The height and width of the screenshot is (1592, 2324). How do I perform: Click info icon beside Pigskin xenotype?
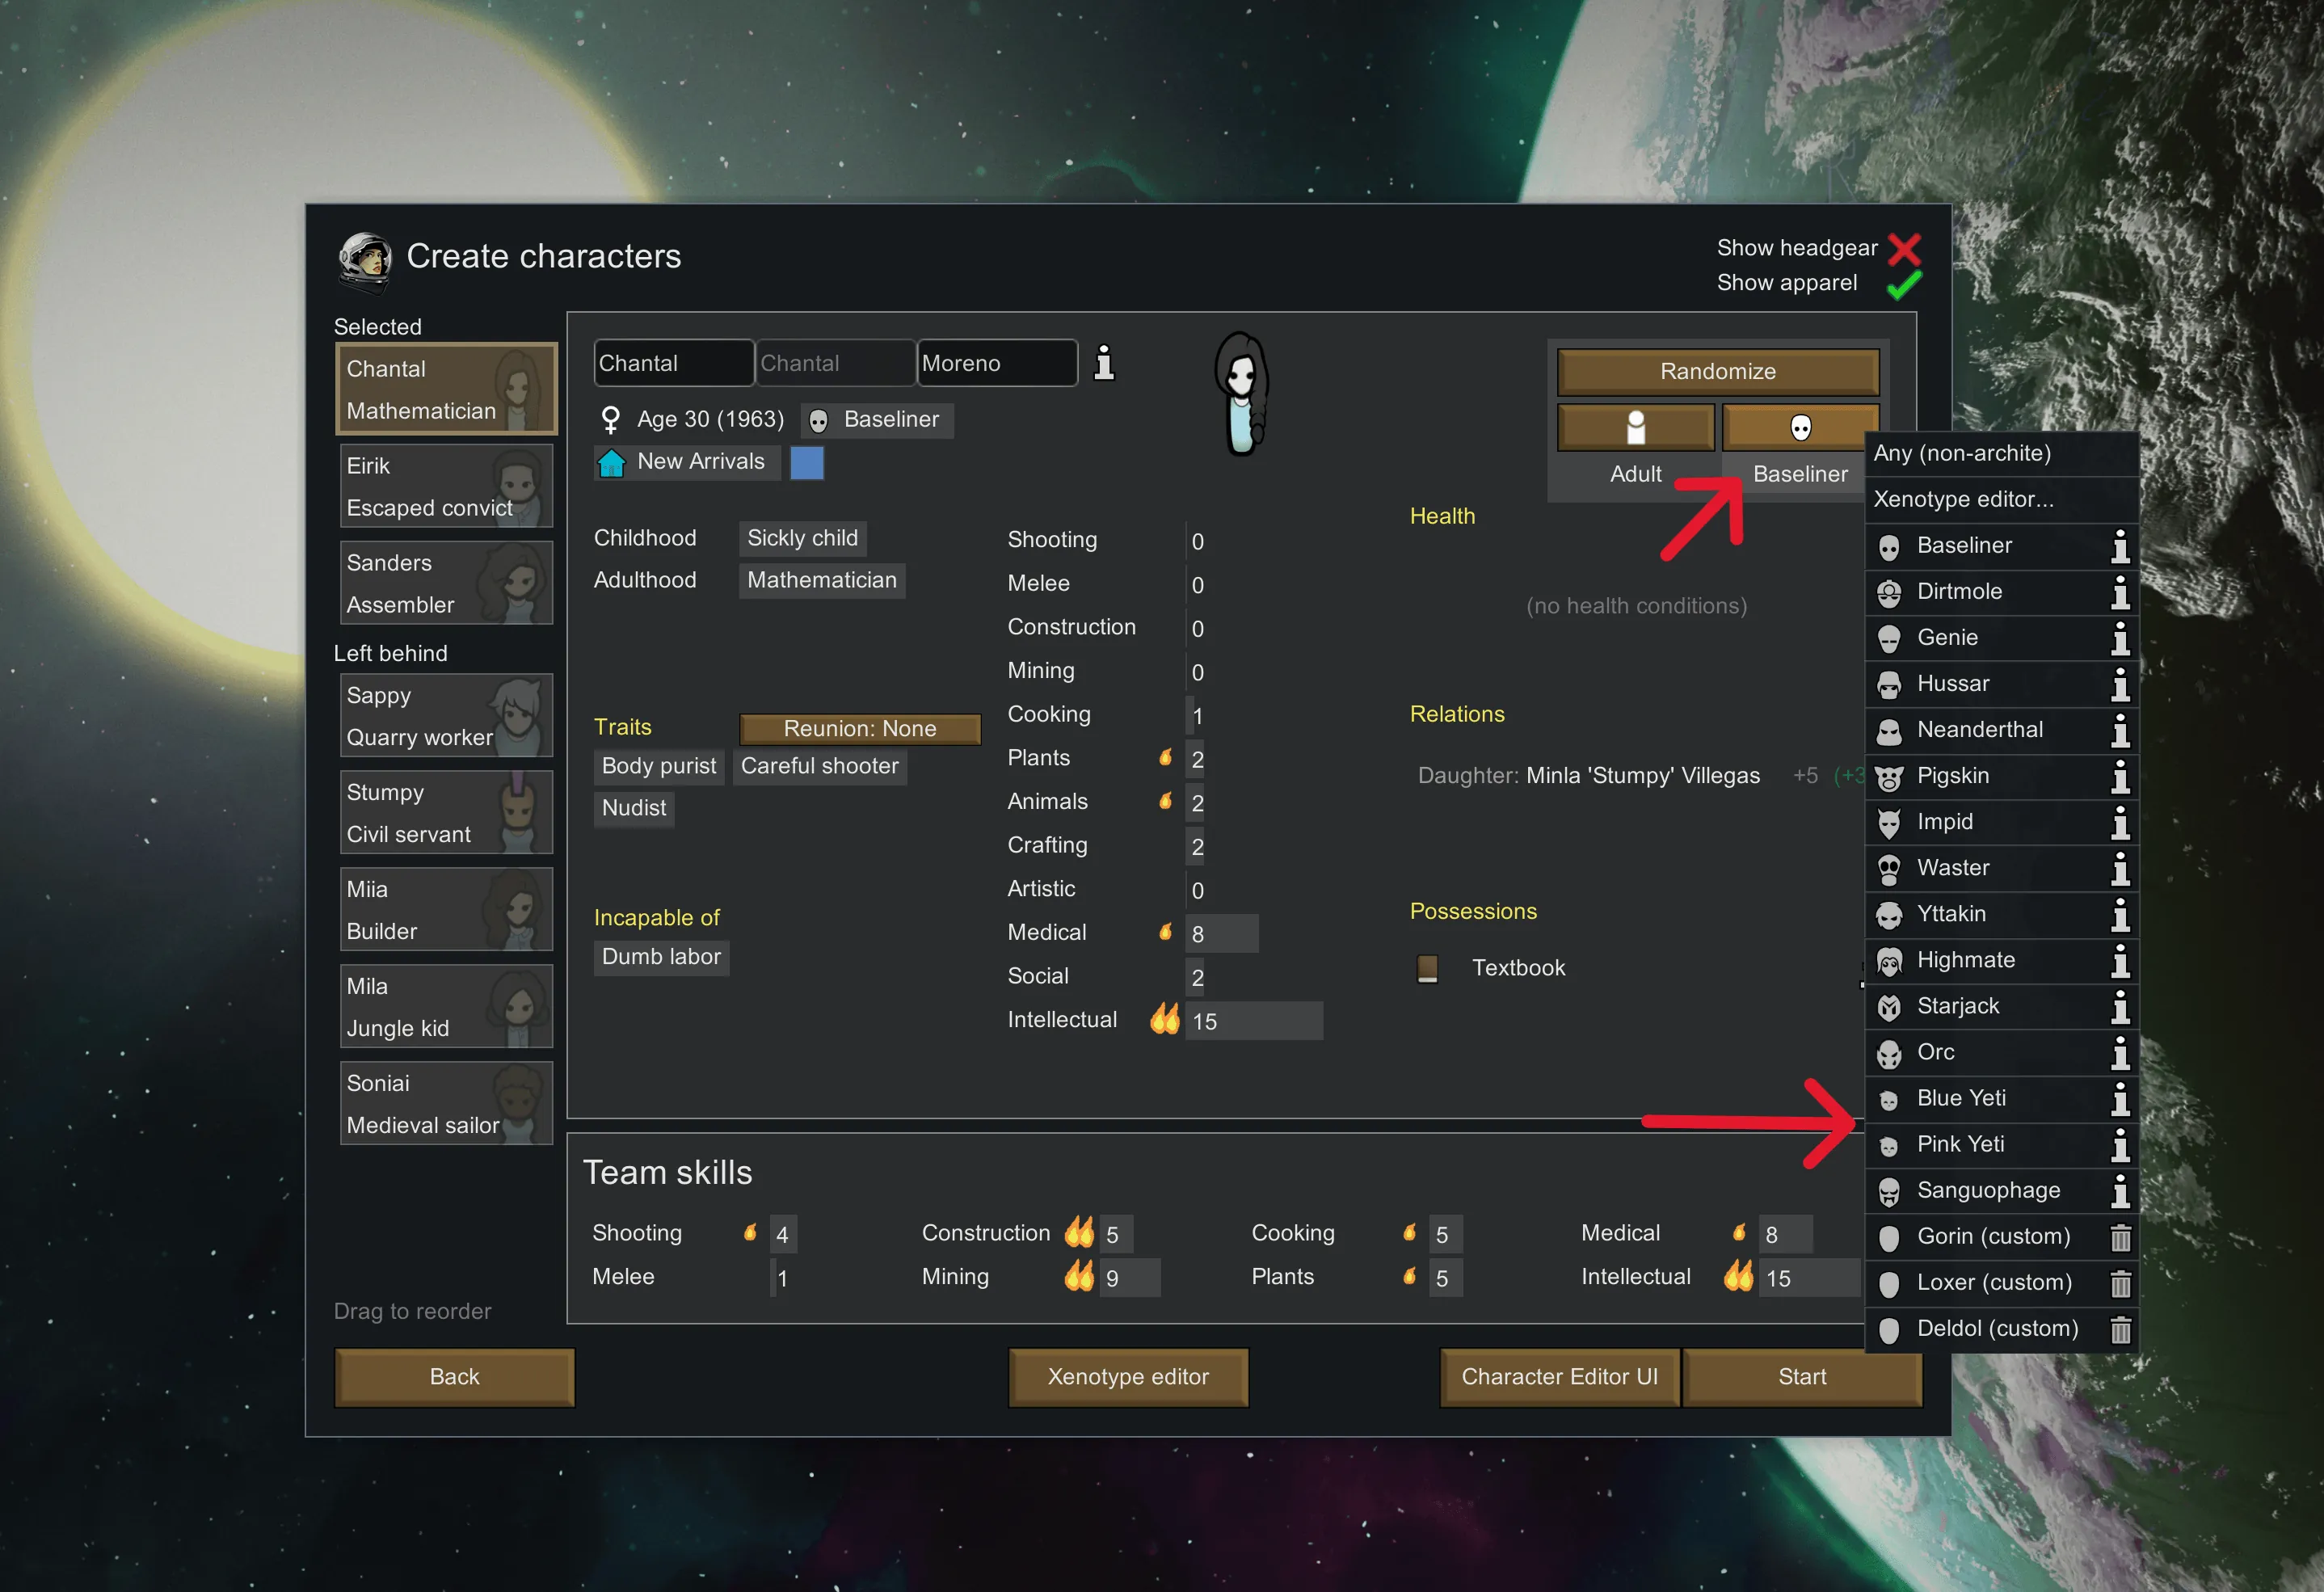point(2120,776)
